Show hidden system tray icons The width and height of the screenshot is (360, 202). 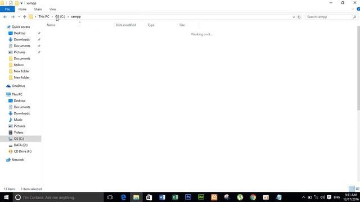tap(303, 197)
